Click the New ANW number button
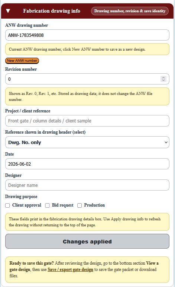This screenshot has height=287, width=175. point(22,61)
